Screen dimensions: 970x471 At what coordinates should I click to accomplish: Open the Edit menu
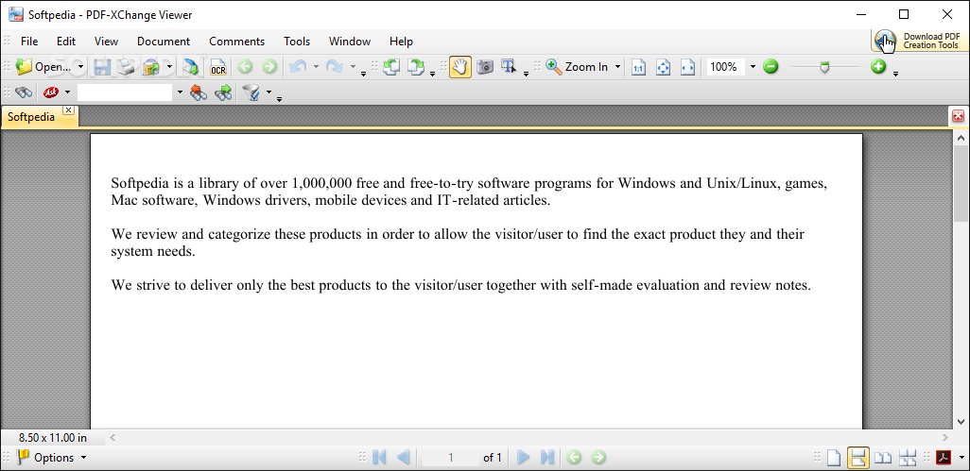66,42
